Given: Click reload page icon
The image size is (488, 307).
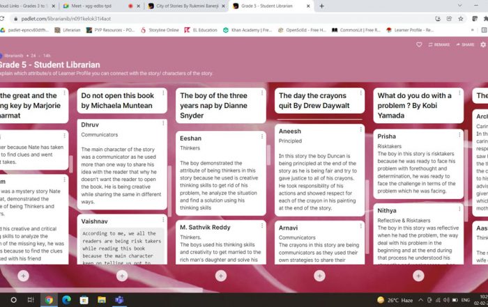Looking at the screenshot, I should click(x=2, y=19).
